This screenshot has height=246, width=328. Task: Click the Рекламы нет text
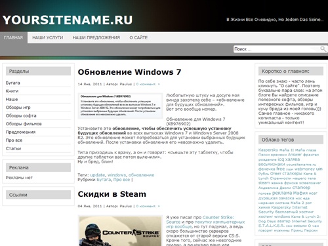pyautogui.click(x=19, y=178)
